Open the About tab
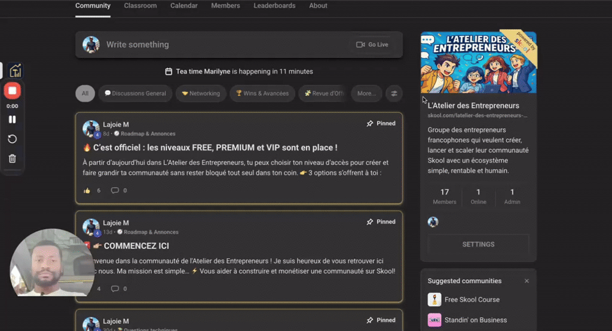The image size is (612, 331). 318,6
